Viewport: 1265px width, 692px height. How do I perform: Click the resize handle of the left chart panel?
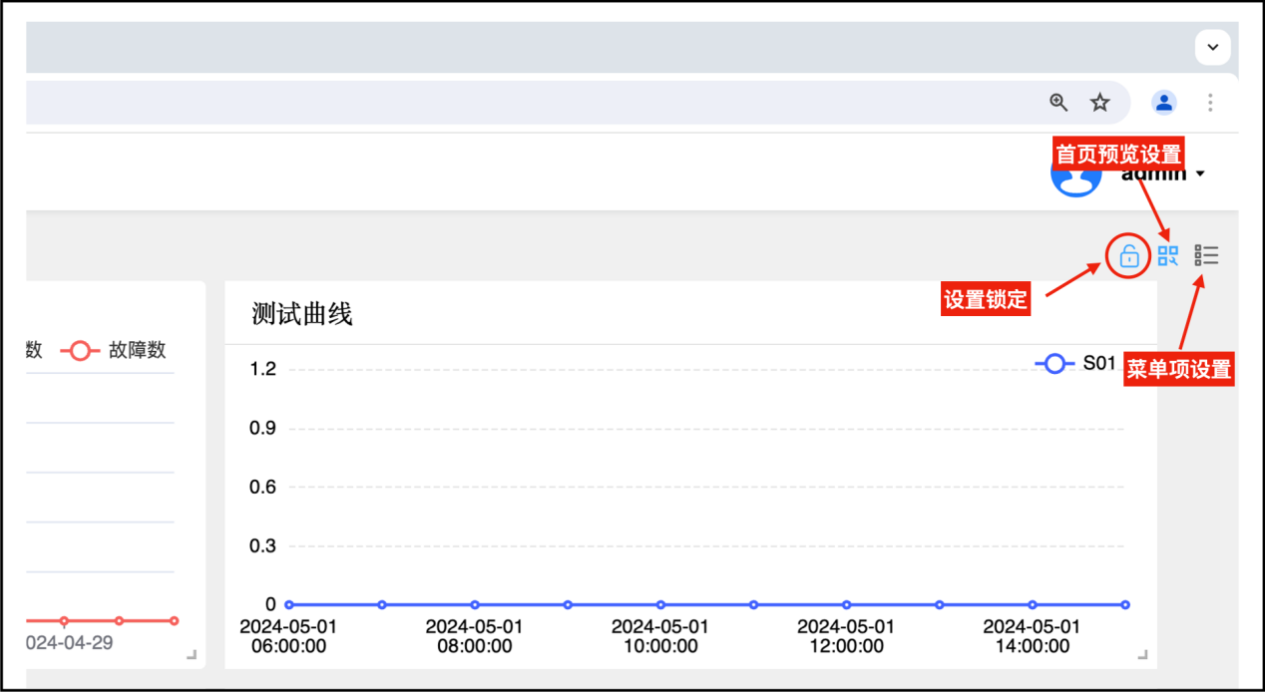(192, 655)
